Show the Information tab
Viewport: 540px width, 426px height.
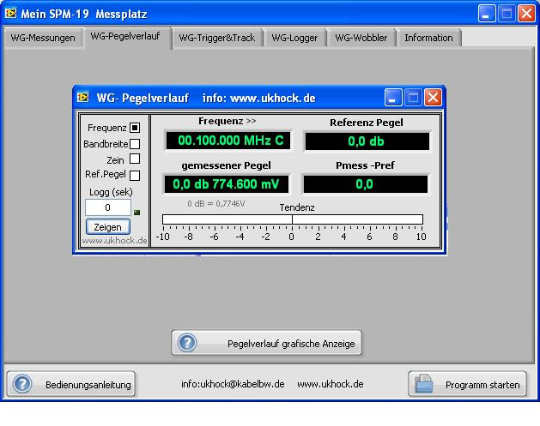pos(428,38)
